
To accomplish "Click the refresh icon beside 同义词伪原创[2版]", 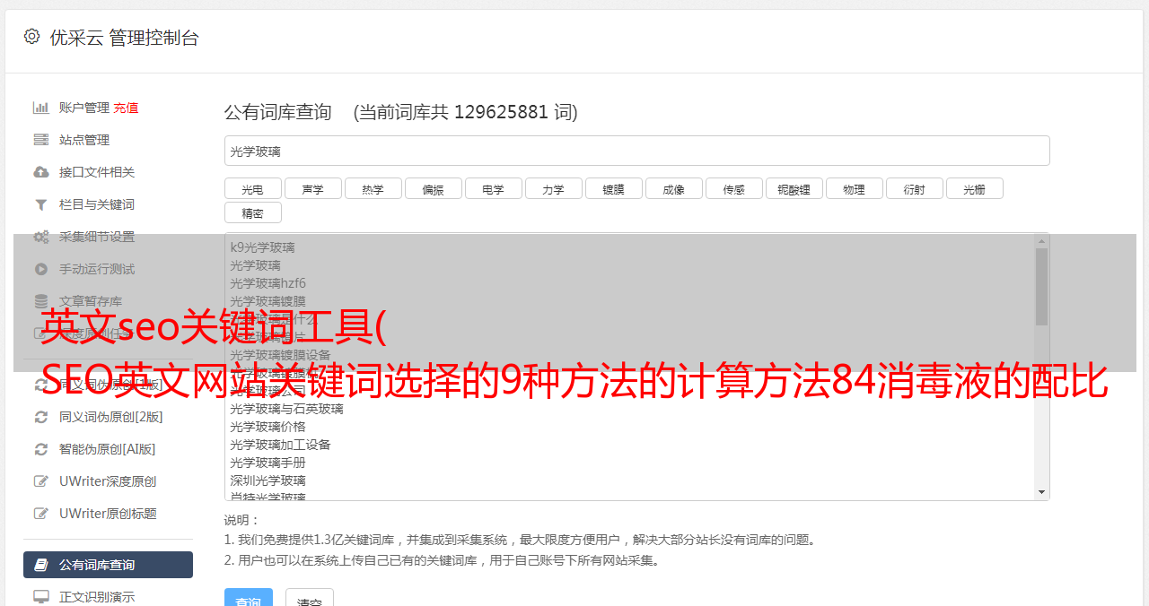I will point(41,417).
